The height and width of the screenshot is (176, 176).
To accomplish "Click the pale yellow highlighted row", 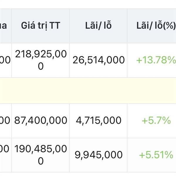I will 88,90.
